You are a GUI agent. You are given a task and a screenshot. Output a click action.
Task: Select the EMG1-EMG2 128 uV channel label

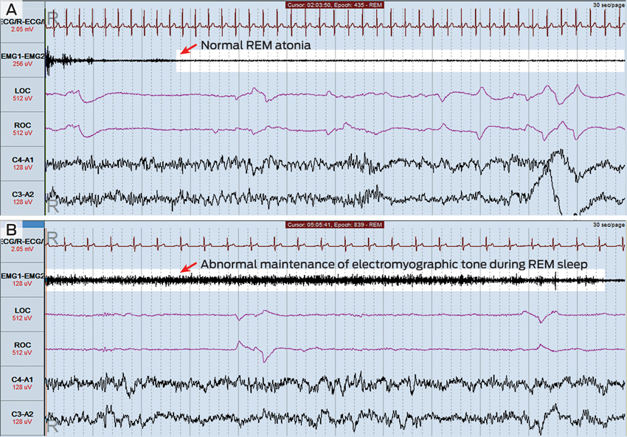click(x=22, y=280)
